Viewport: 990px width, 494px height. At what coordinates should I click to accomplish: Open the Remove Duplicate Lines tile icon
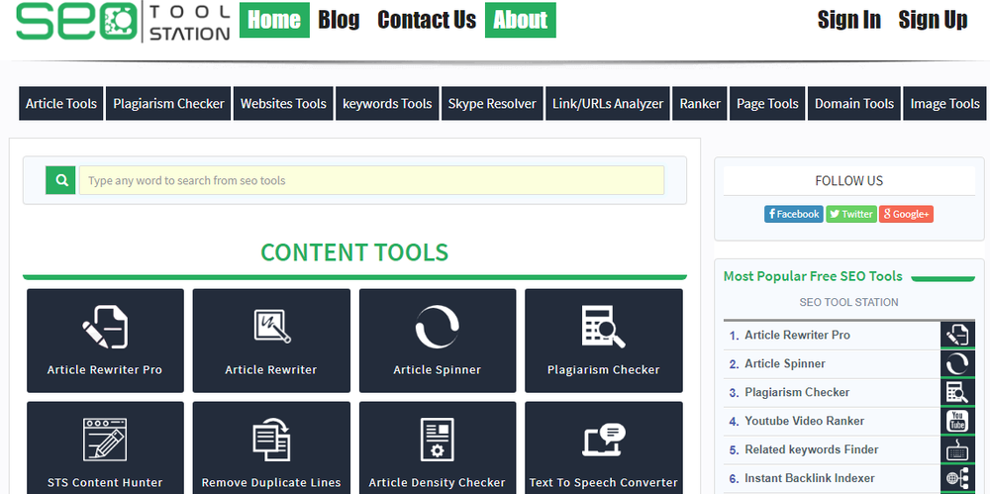(x=271, y=440)
